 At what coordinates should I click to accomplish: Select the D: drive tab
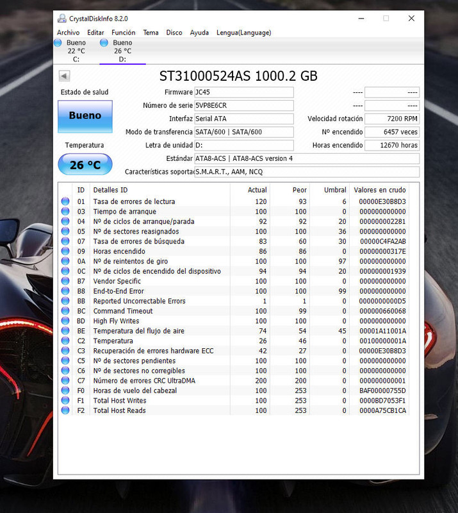pyautogui.click(x=122, y=51)
